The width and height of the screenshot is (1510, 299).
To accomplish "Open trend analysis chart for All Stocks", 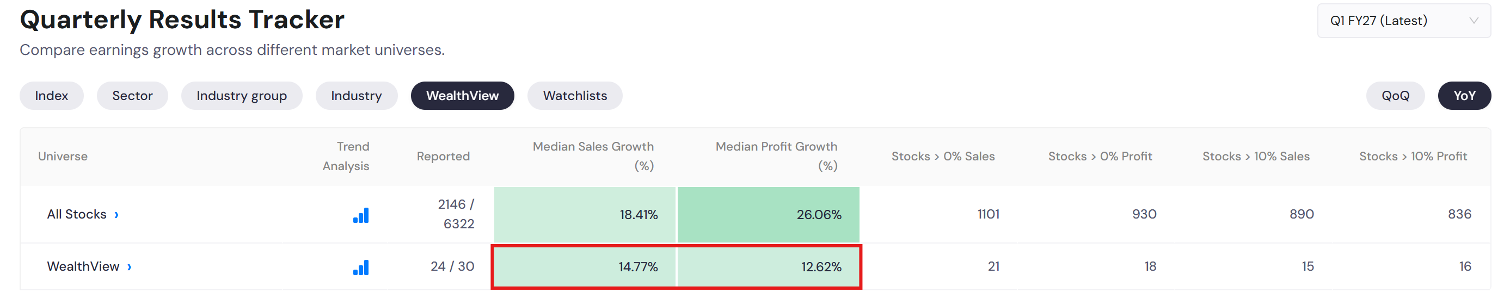I will [361, 215].
